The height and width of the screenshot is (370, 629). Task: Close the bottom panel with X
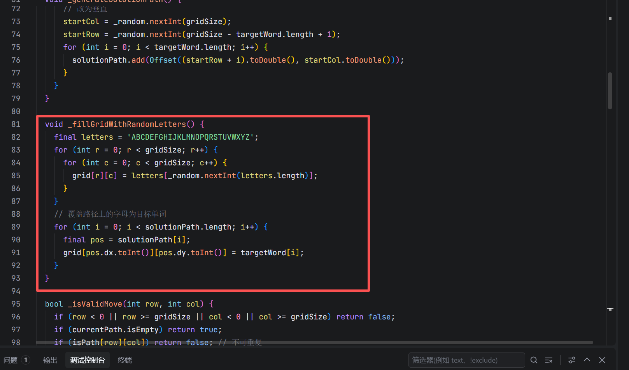(x=602, y=360)
